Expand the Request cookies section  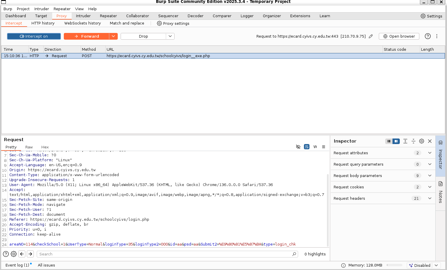coord(383,187)
